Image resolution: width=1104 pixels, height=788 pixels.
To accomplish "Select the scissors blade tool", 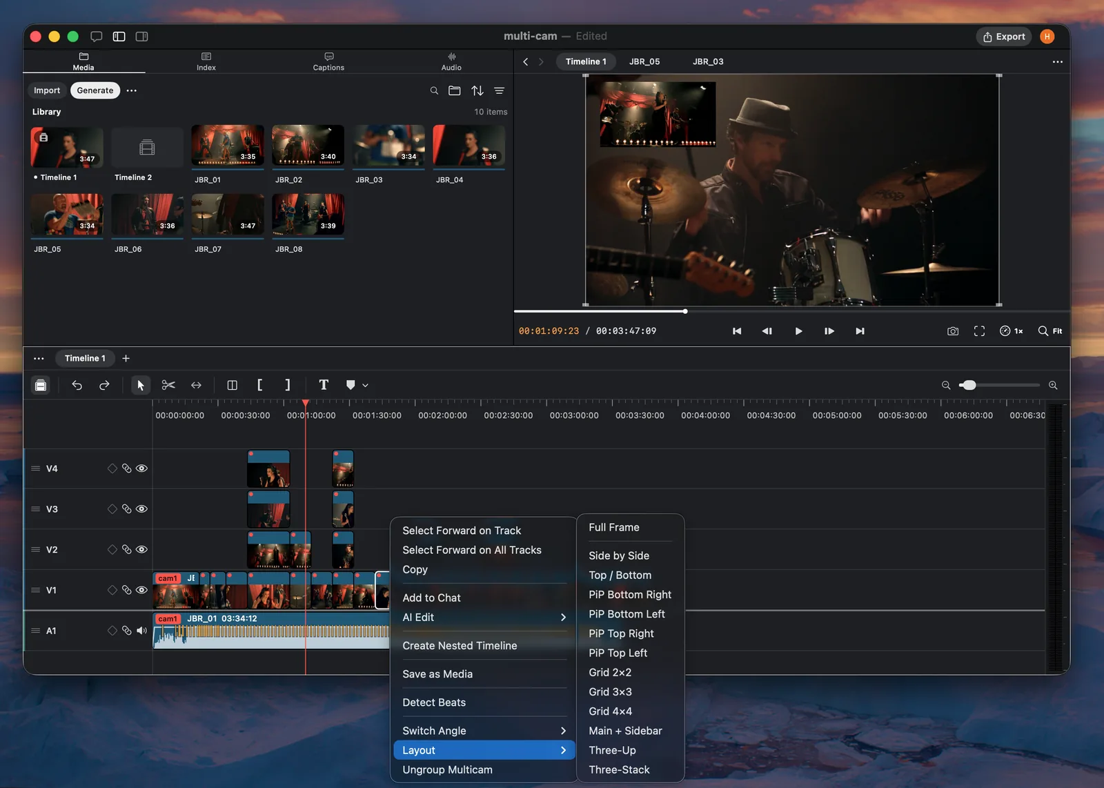I will (168, 385).
